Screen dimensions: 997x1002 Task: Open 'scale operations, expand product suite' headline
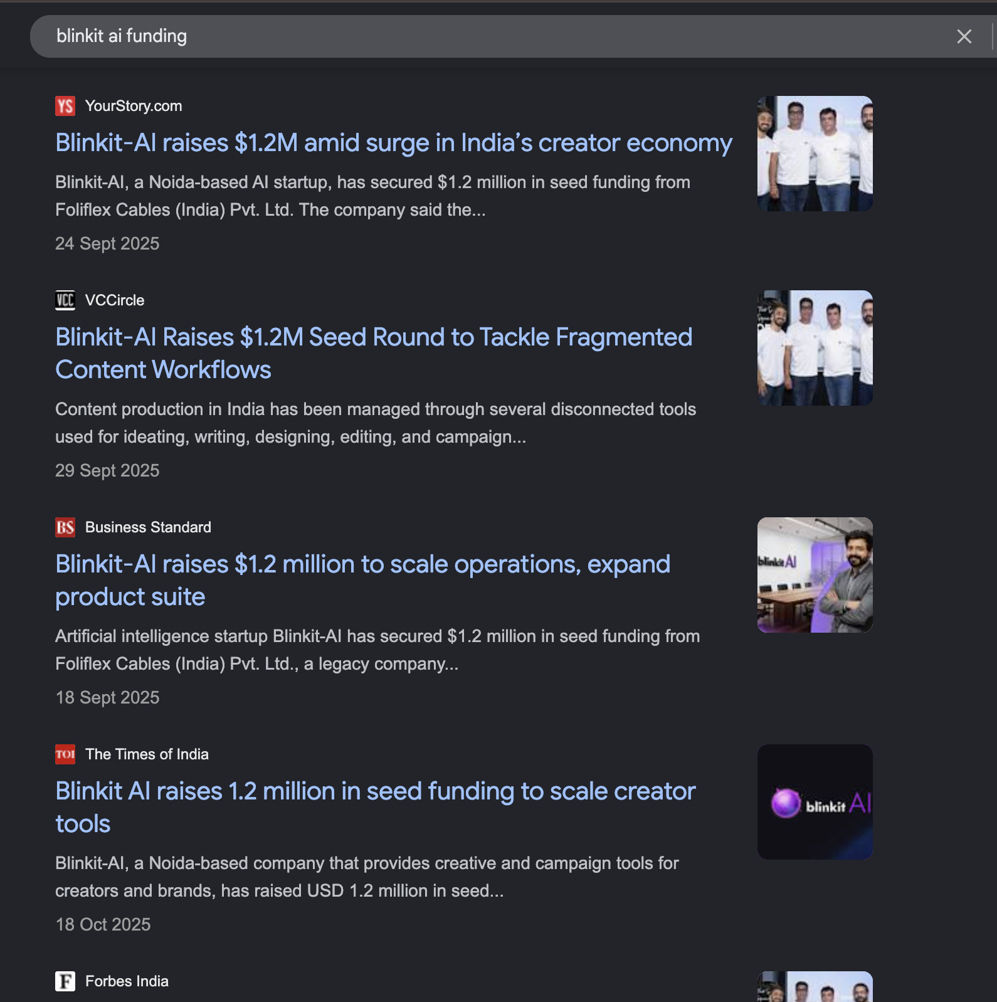[x=362, y=581]
